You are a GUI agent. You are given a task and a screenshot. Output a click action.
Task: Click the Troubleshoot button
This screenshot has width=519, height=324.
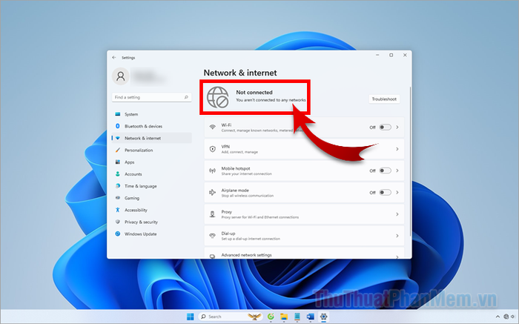point(384,99)
